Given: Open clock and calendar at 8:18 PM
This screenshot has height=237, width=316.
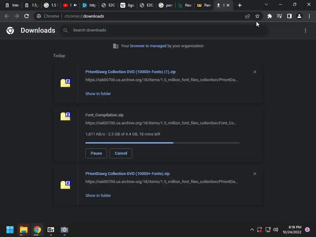Looking at the screenshot, I should (x=292, y=230).
